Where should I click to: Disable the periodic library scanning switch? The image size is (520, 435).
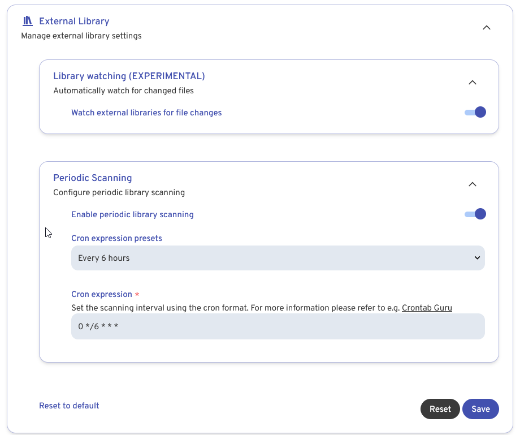(475, 214)
